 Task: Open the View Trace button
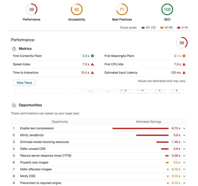[24, 83]
